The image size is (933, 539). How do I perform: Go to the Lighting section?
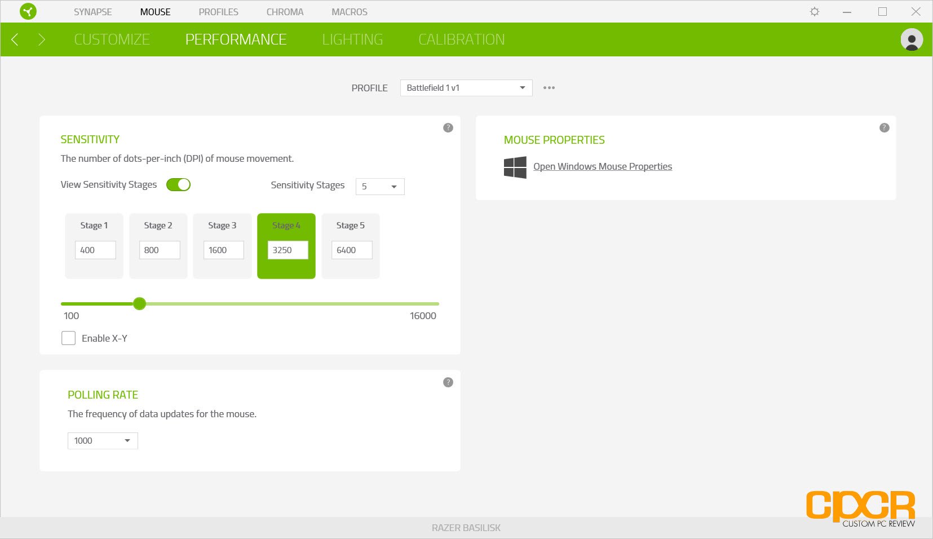[x=352, y=39]
